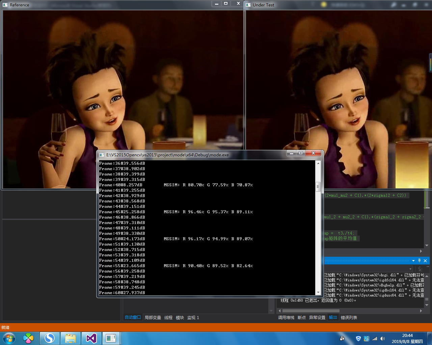Close the Visual Studio output panel
Image resolution: width=432 pixels, height=345 pixels.
pos(425,260)
